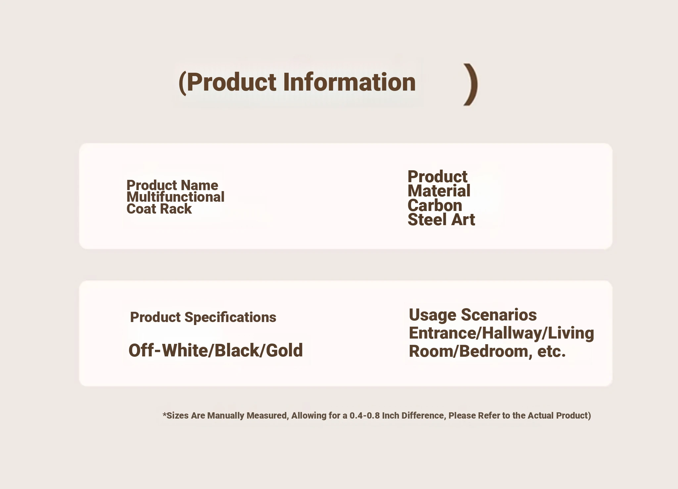This screenshot has width=678, height=489.
Task: Click the sizes manually measured footnote
Action: [x=377, y=416]
